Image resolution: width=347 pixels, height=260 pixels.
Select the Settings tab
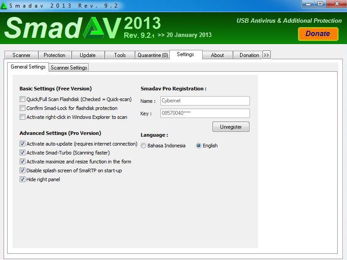pos(186,54)
